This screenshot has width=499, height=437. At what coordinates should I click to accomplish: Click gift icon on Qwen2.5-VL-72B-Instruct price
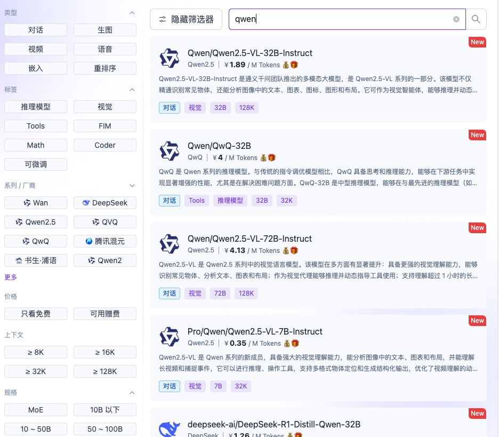(294, 250)
